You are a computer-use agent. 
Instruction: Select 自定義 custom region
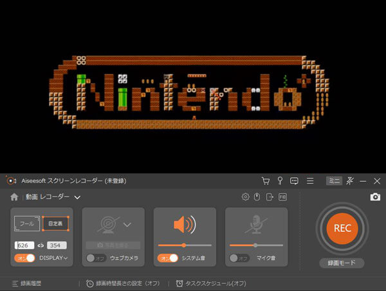pos(55,224)
